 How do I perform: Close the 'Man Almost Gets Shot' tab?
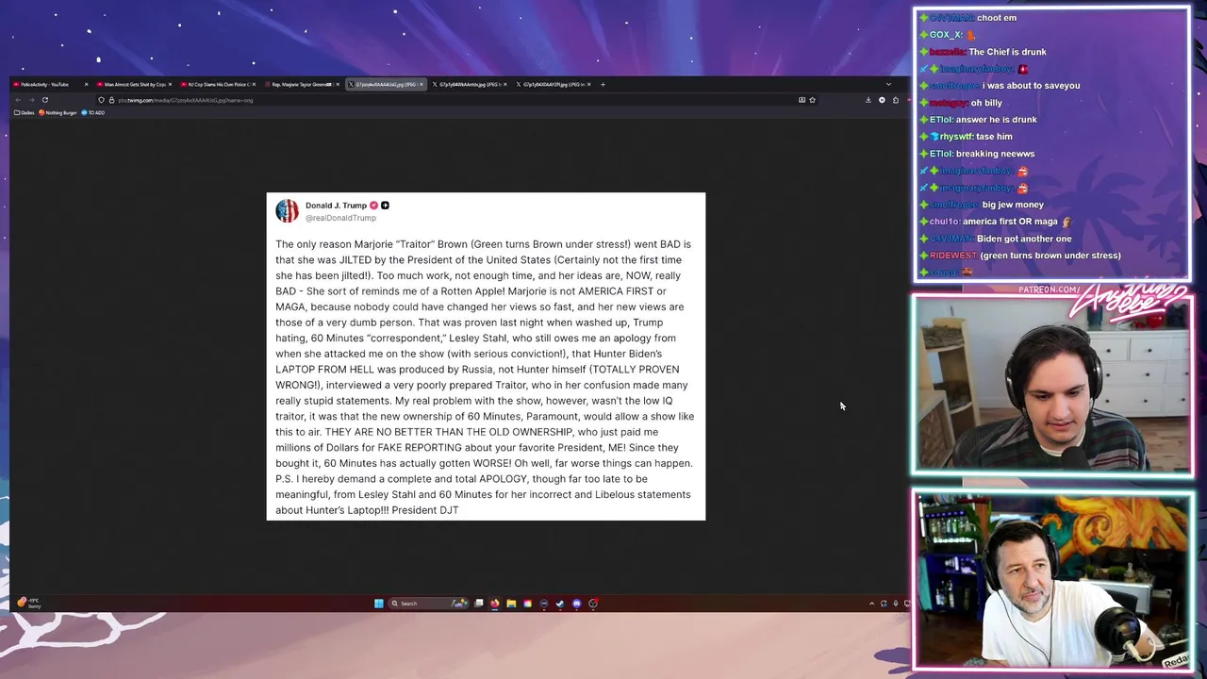point(170,84)
